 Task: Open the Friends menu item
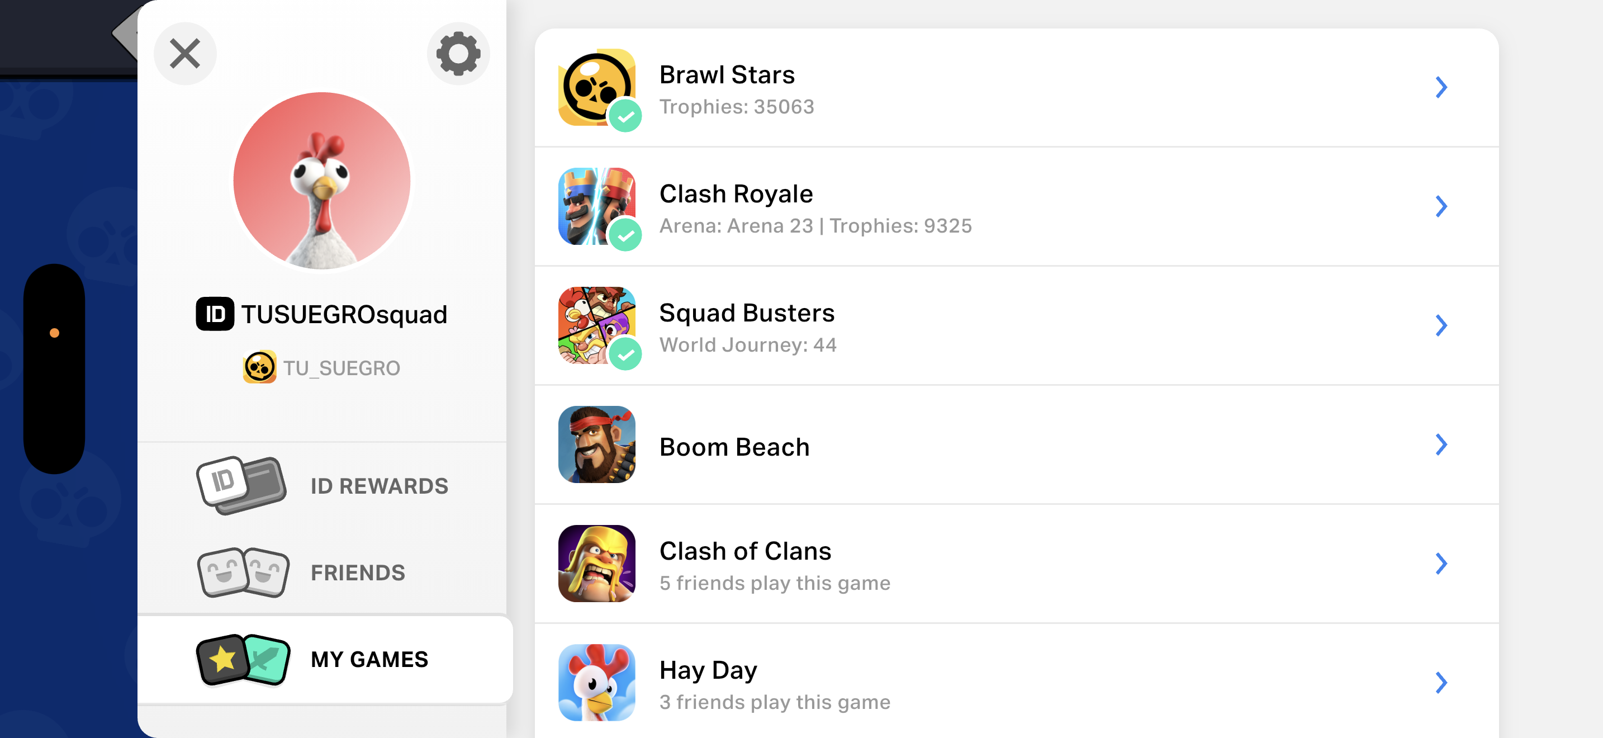coord(322,573)
